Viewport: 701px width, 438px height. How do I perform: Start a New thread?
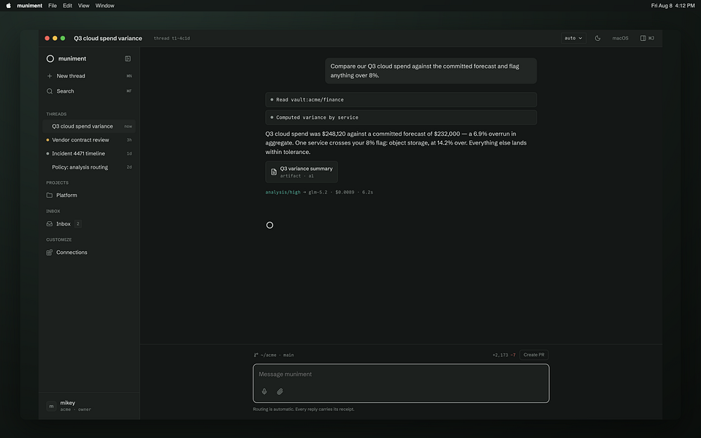pyautogui.click(x=89, y=76)
